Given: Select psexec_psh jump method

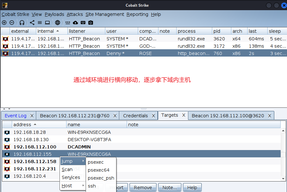Looking at the screenshot, I should click(x=101, y=178).
